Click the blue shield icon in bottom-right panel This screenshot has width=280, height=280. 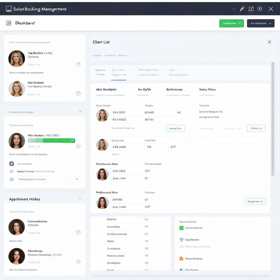click(x=181, y=240)
